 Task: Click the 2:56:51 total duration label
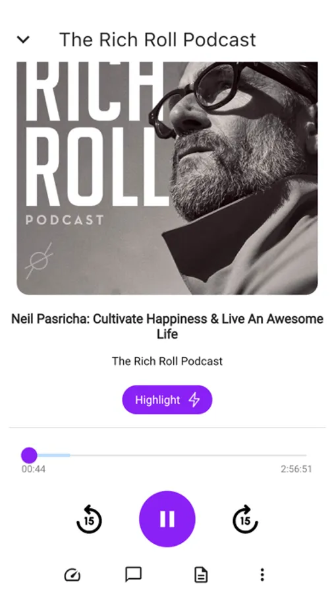tap(296, 469)
